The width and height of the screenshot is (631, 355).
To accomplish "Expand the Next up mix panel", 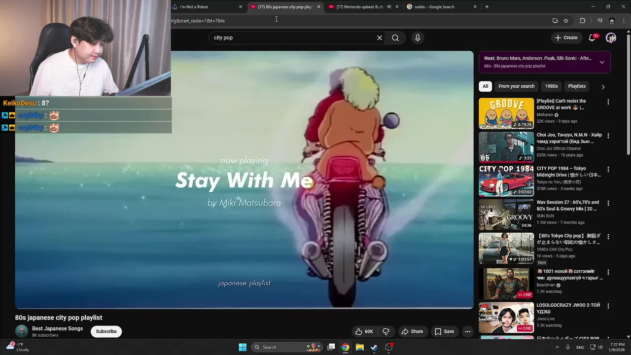I will tap(602, 62).
